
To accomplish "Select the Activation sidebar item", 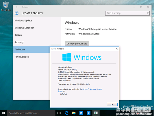I will click(x=31, y=50).
